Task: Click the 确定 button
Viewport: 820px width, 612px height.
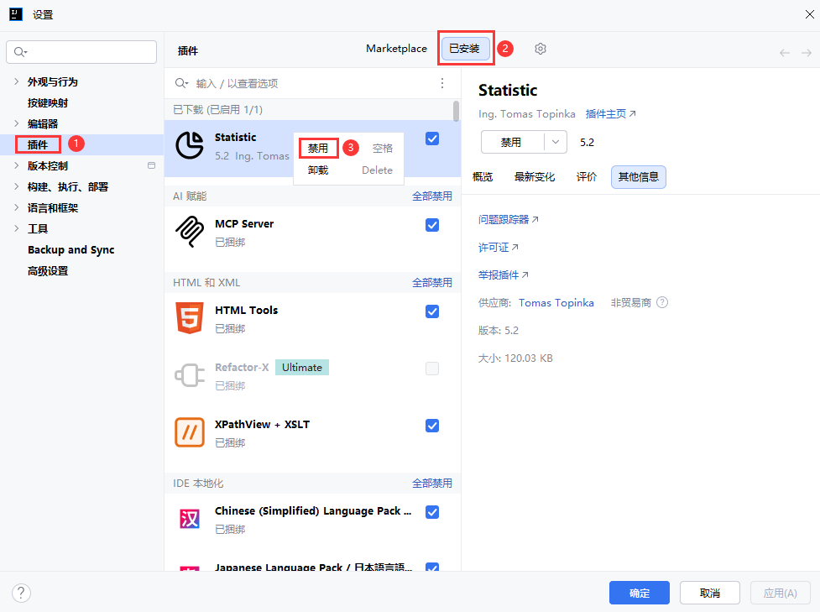Action: click(639, 594)
